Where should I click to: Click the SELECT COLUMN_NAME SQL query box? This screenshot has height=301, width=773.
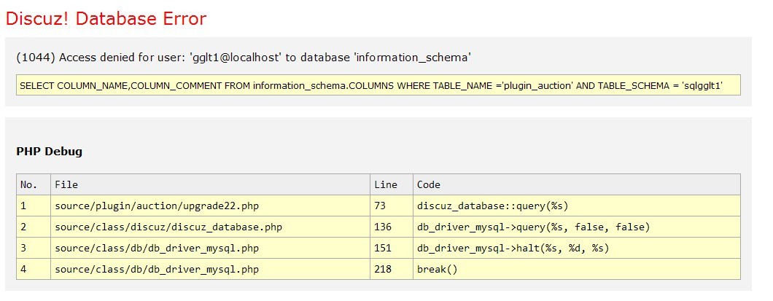point(378,85)
